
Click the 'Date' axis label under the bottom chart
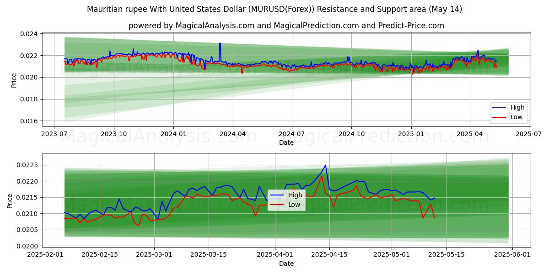click(x=286, y=263)
